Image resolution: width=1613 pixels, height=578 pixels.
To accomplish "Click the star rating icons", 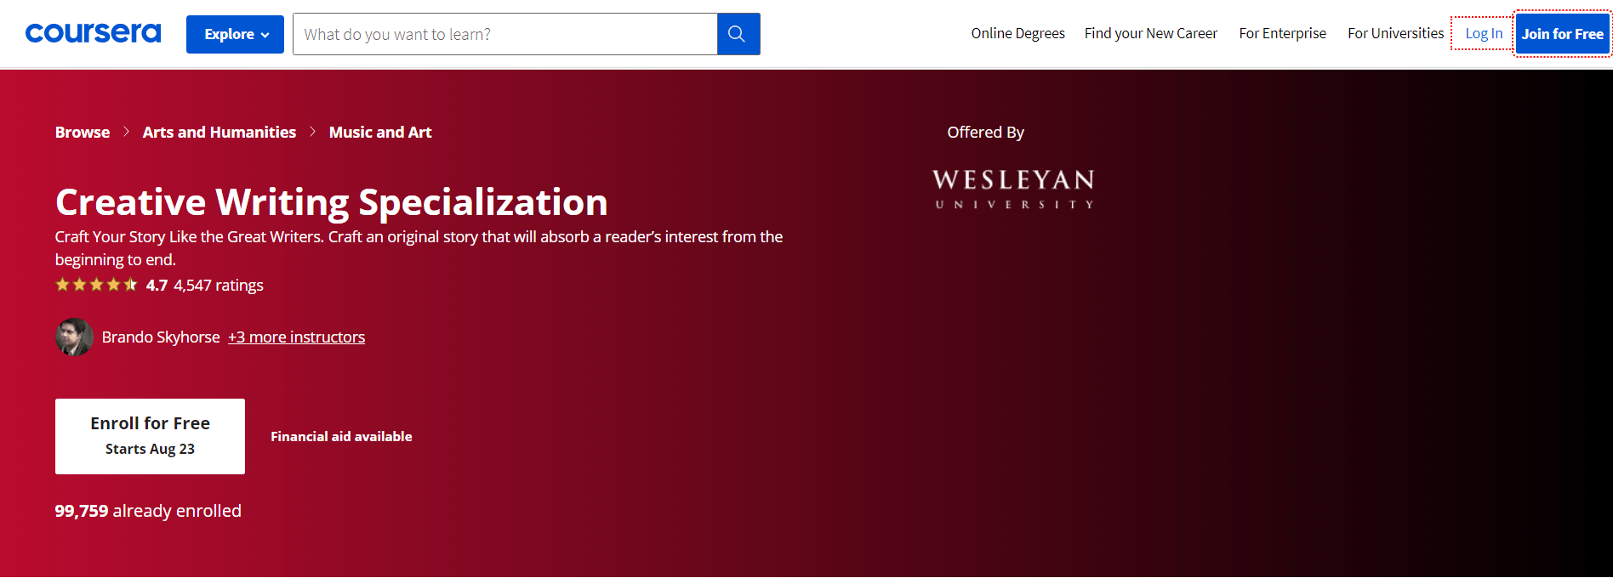I will click(96, 285).
